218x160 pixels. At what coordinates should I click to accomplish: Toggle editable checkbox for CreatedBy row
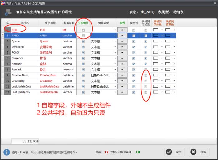[x=146, y=81]
